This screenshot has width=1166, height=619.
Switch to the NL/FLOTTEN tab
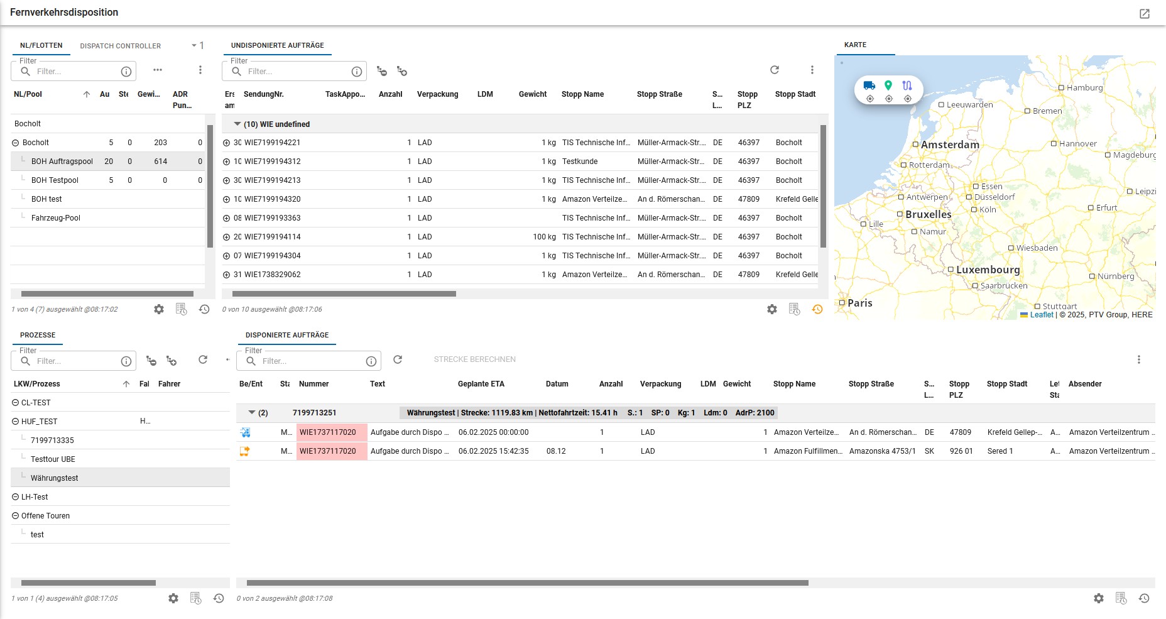point(41,45)
